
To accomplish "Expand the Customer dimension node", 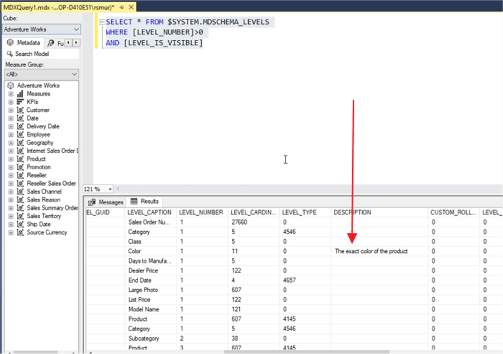I will 11,110.
